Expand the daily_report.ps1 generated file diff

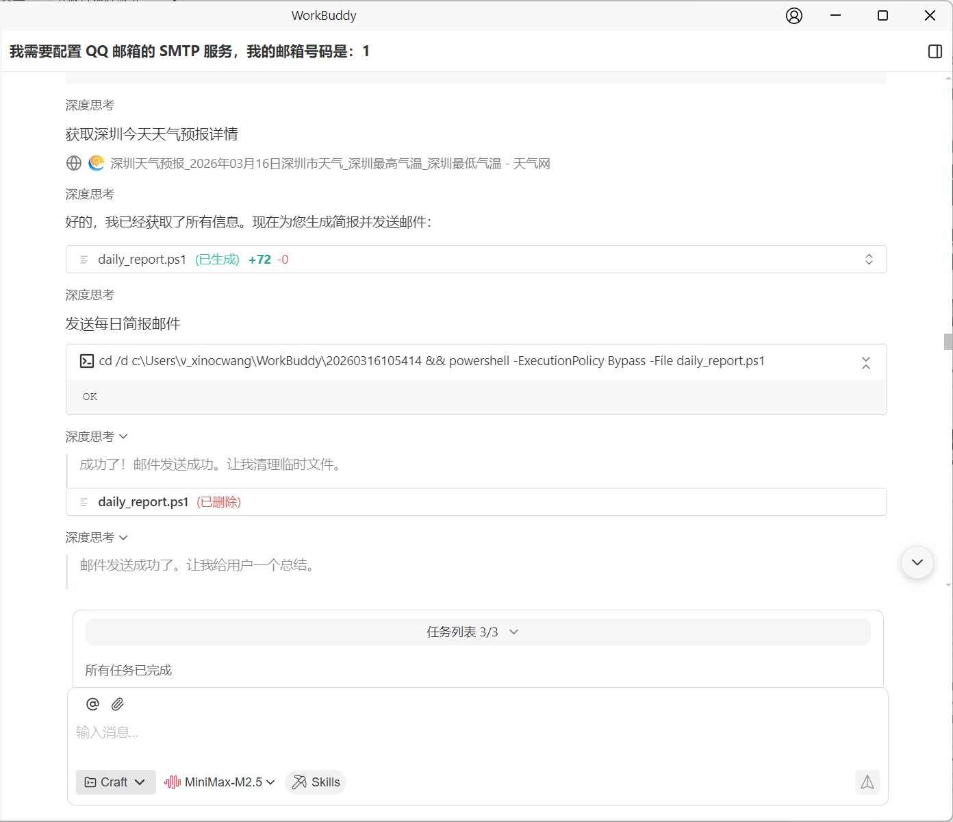(869, 260)
